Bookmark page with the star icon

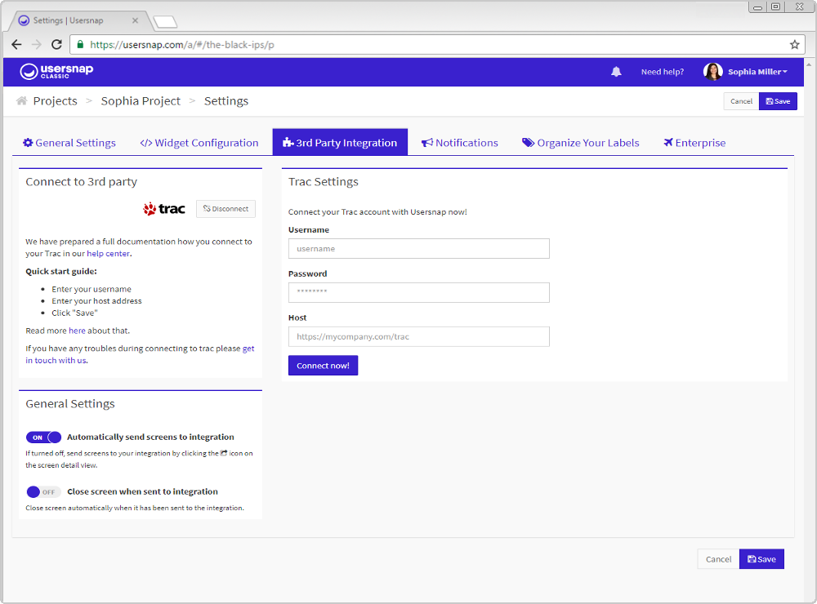pos(794,45)
